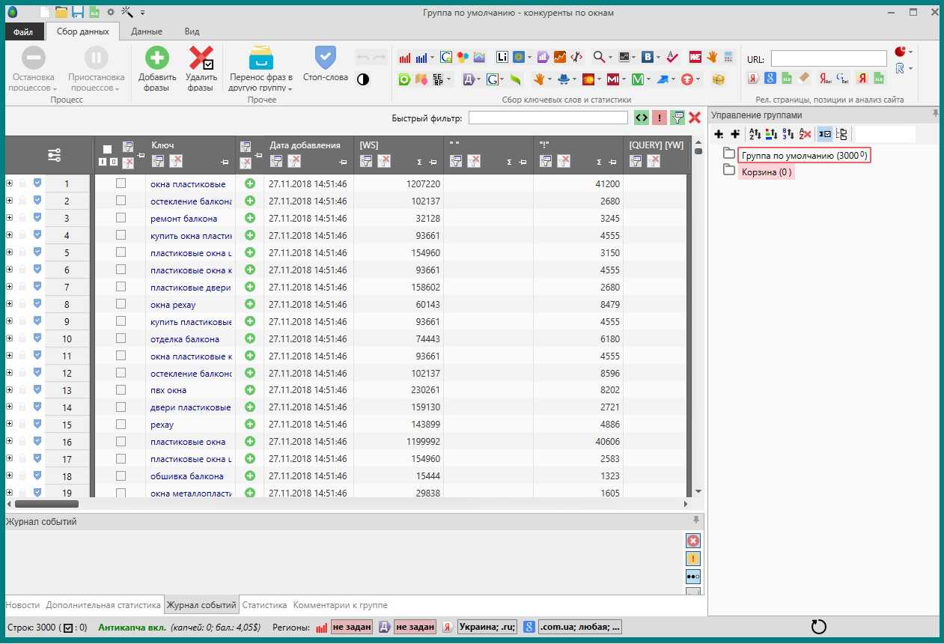Screen dimensions: 944x644
Task: Click the column settings sliders icon in grid header
Action: point(55,155)
